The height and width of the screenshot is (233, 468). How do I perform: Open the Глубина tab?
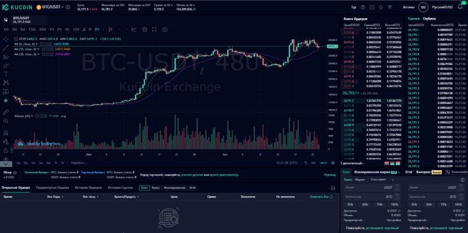click(429, 18)
